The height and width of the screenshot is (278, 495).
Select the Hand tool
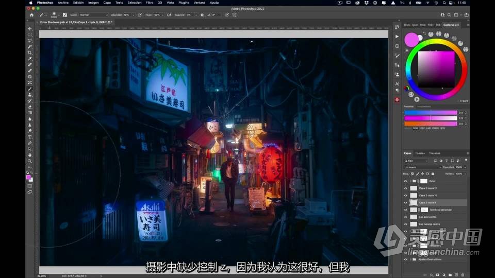point(30,155)
